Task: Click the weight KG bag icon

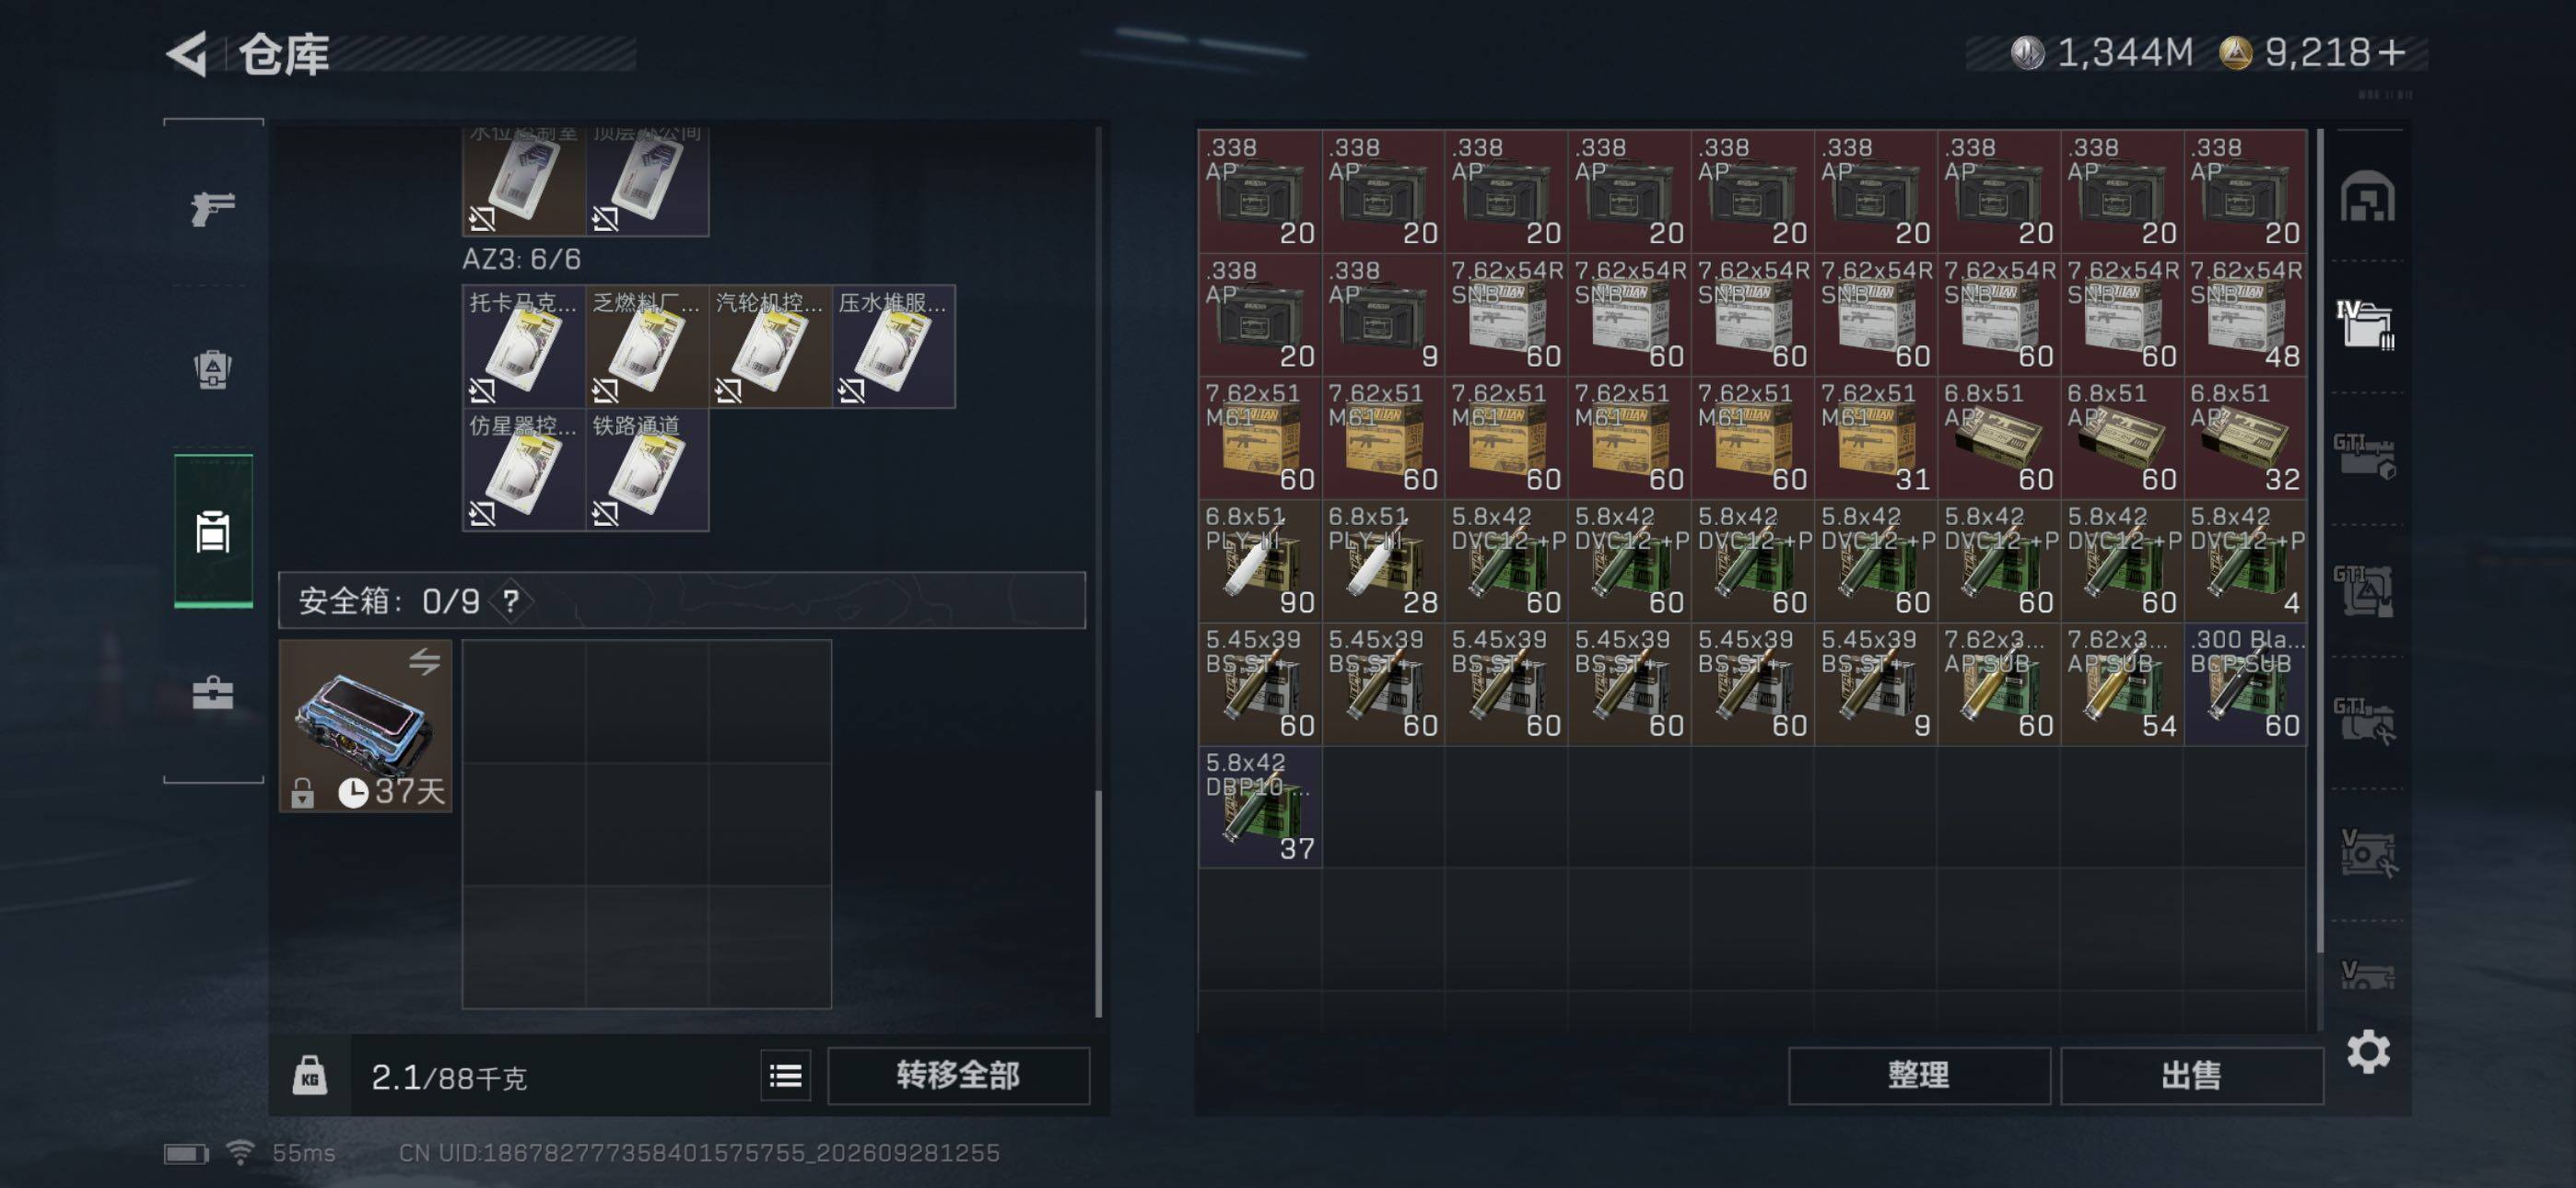Action: [x=310, y=1076]
